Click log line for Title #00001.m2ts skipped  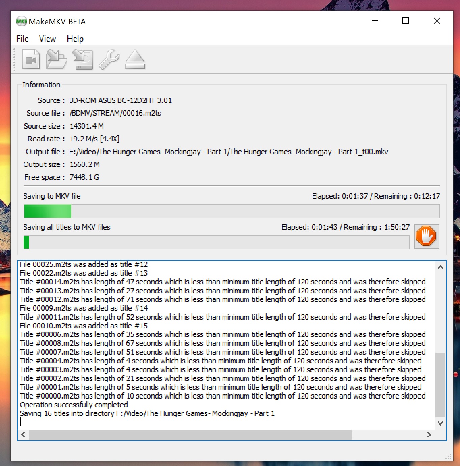221,387
